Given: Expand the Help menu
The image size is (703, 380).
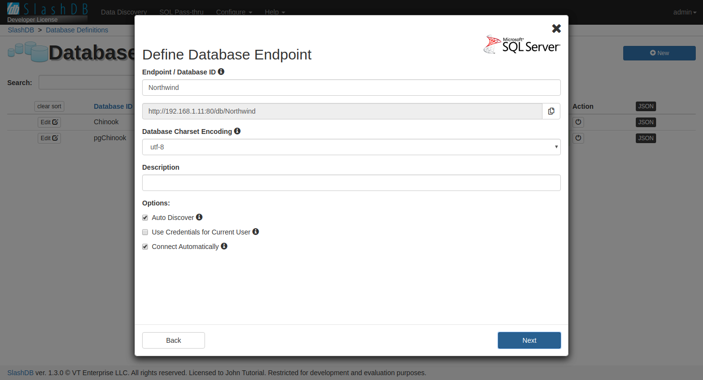Looking at the screenshot, I should 275,12.
